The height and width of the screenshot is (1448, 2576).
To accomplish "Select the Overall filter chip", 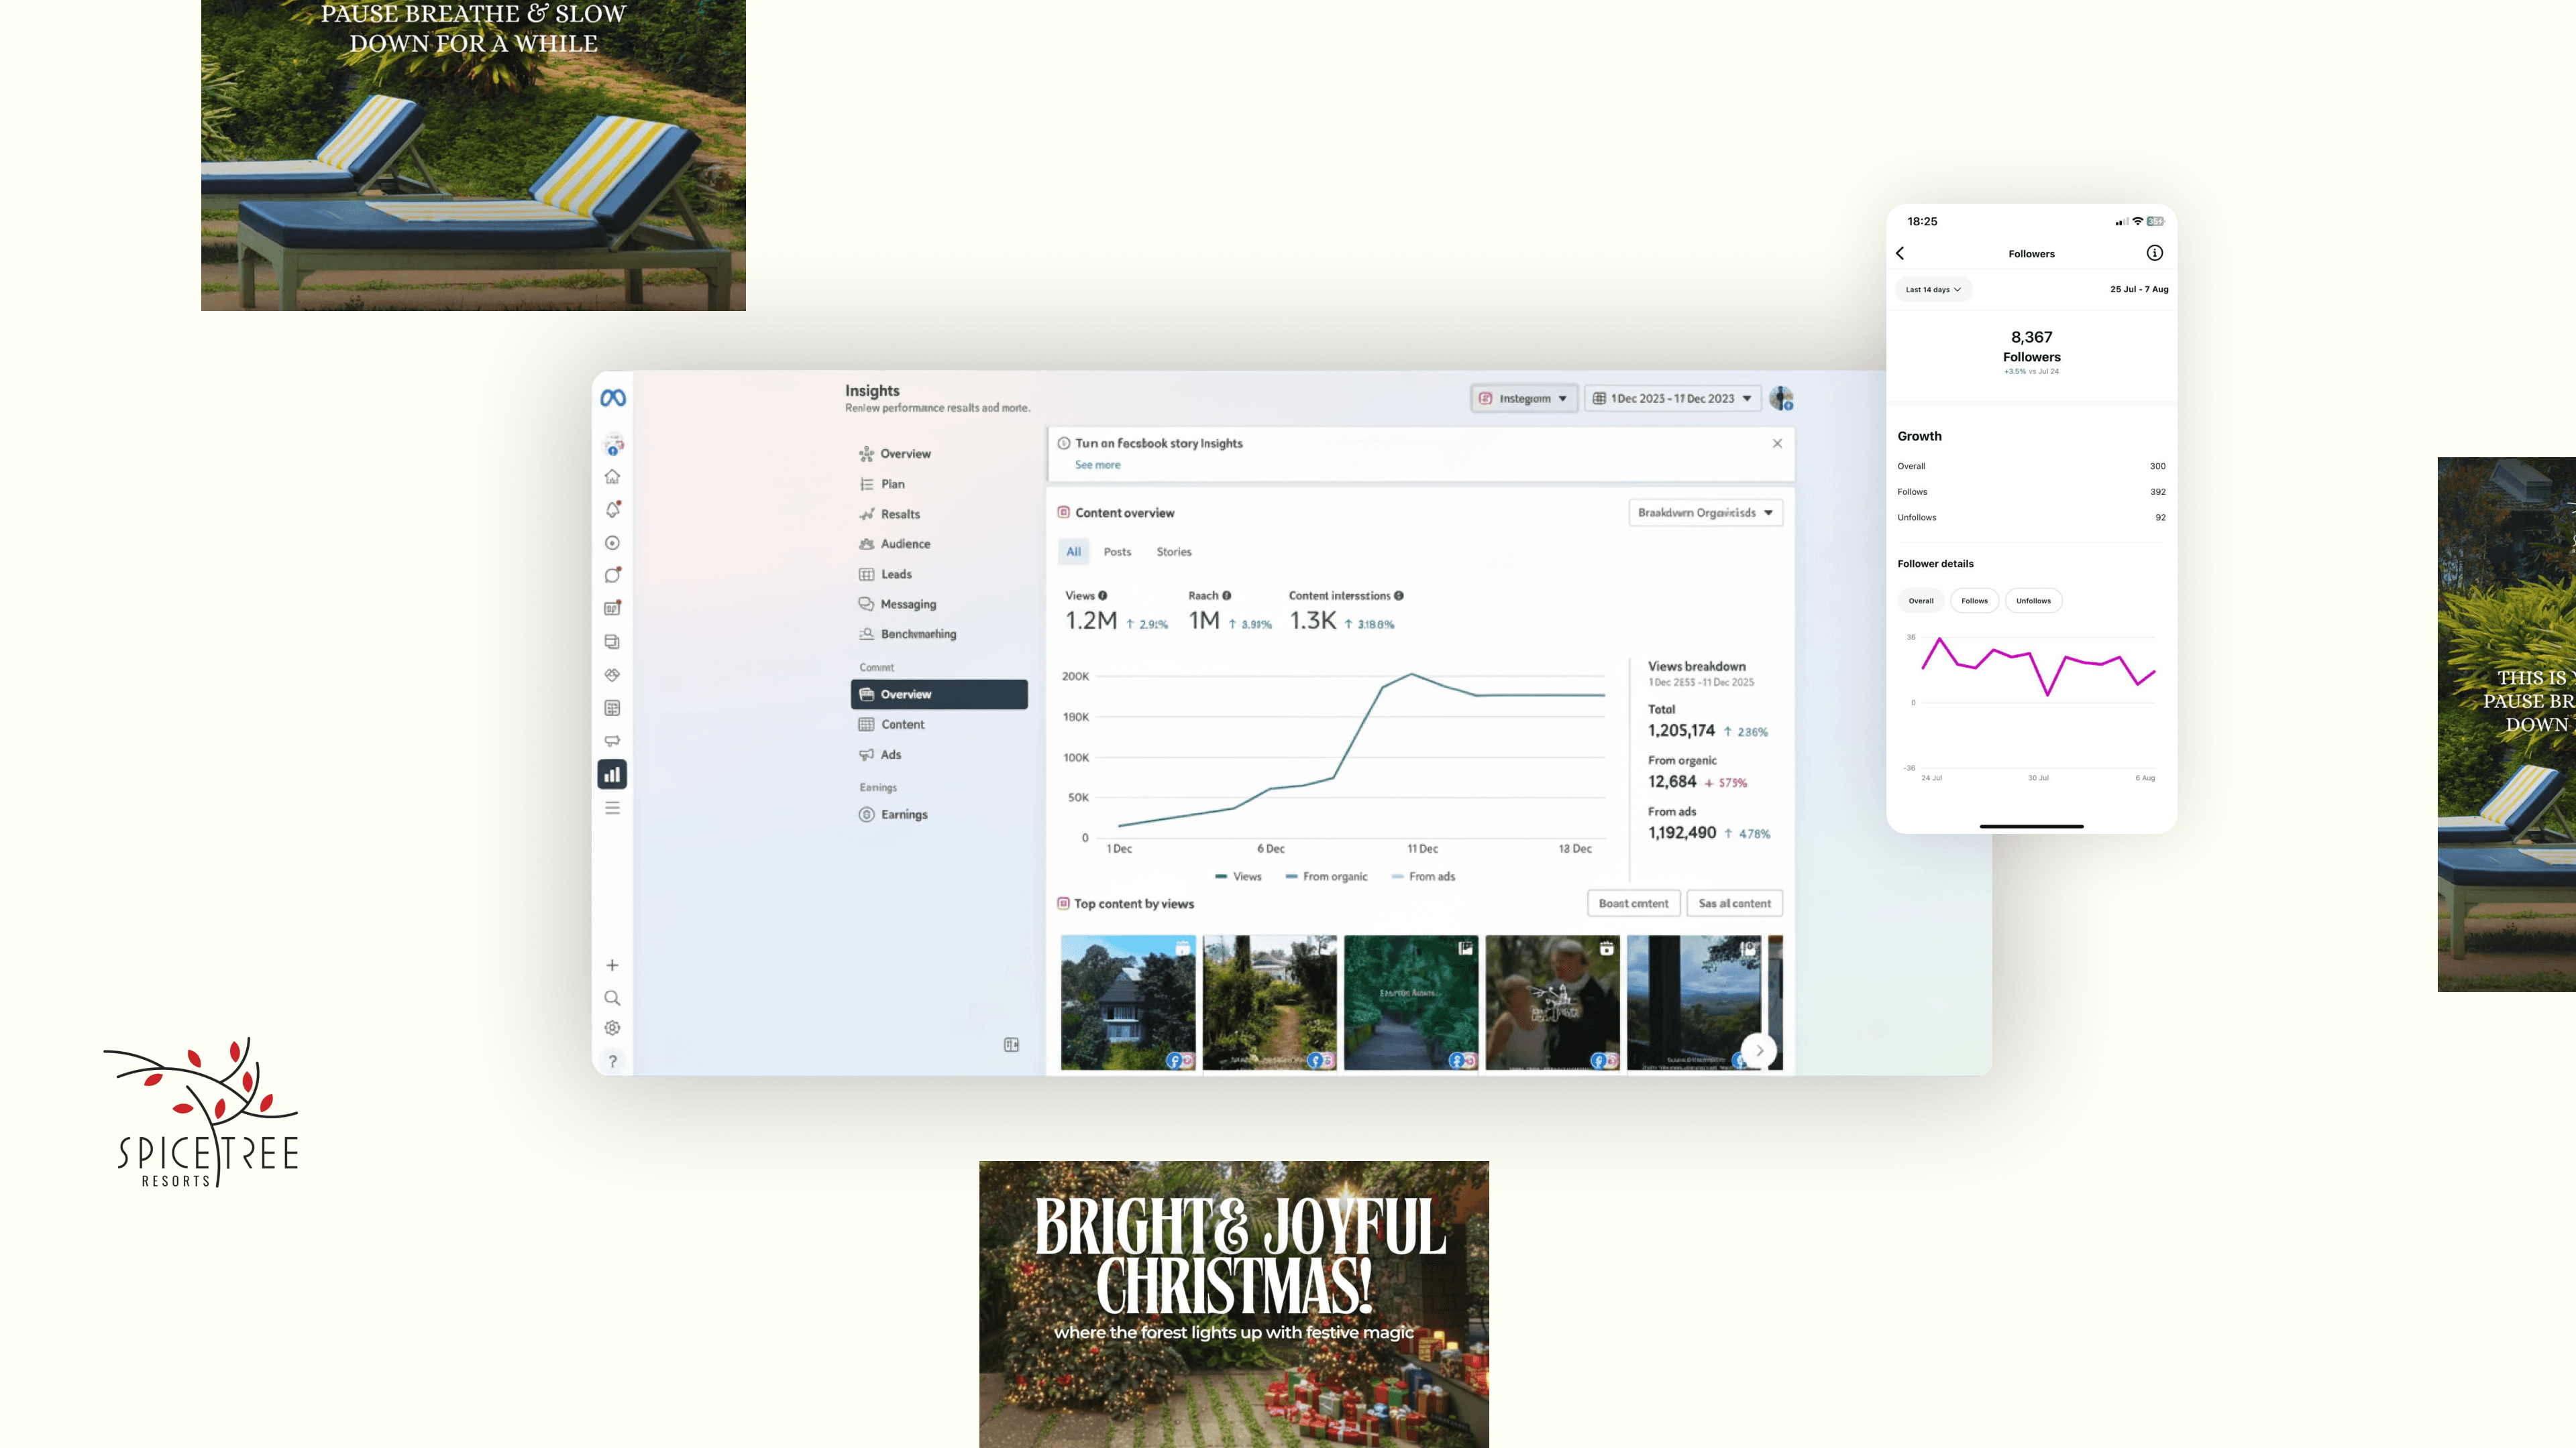I will tap(1920, 601).
